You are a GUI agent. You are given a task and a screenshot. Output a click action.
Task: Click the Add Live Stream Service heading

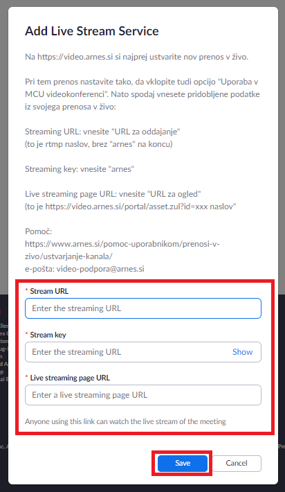pyautogui.click(x=92, y=31)
